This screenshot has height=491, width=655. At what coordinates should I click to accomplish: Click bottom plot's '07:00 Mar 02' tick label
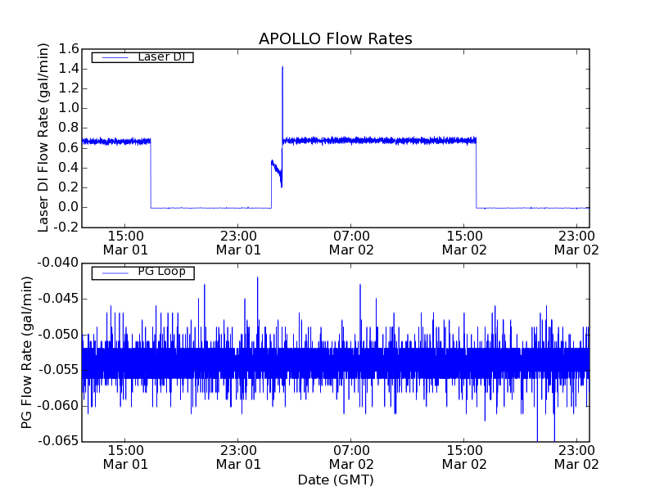click(351, 457)
